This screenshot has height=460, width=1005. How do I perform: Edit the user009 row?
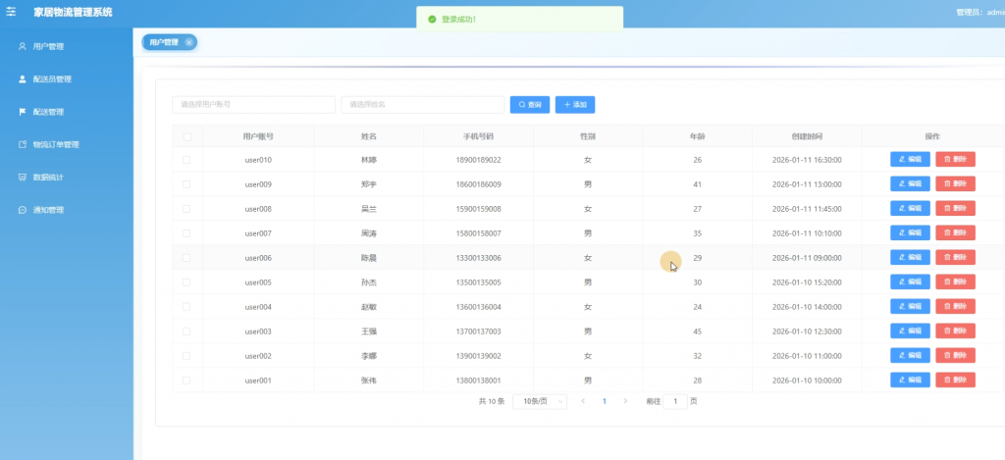(910, 183)
